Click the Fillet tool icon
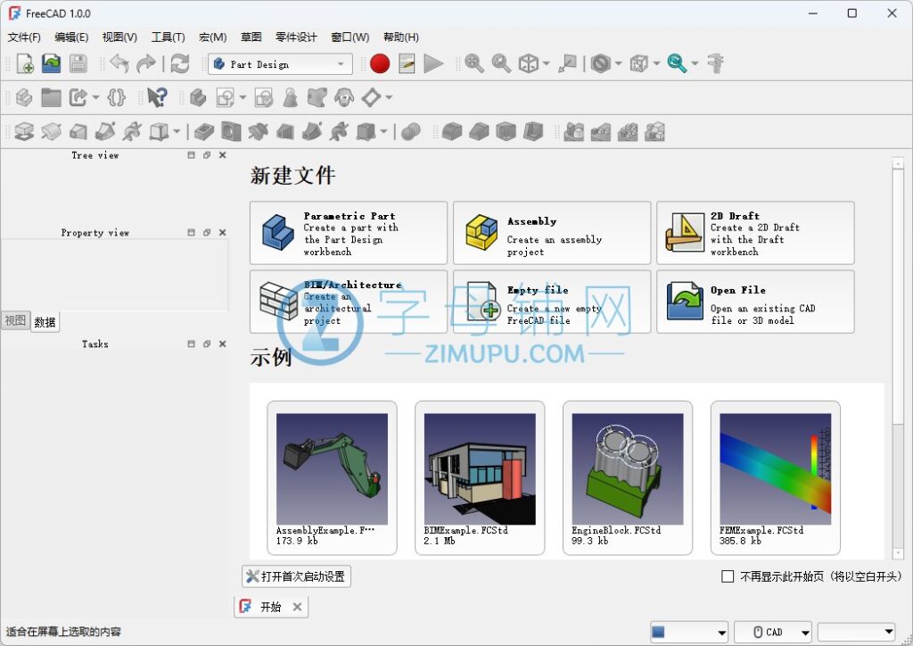The width and height of the screenshot is (913, 646). coord(452,132)
